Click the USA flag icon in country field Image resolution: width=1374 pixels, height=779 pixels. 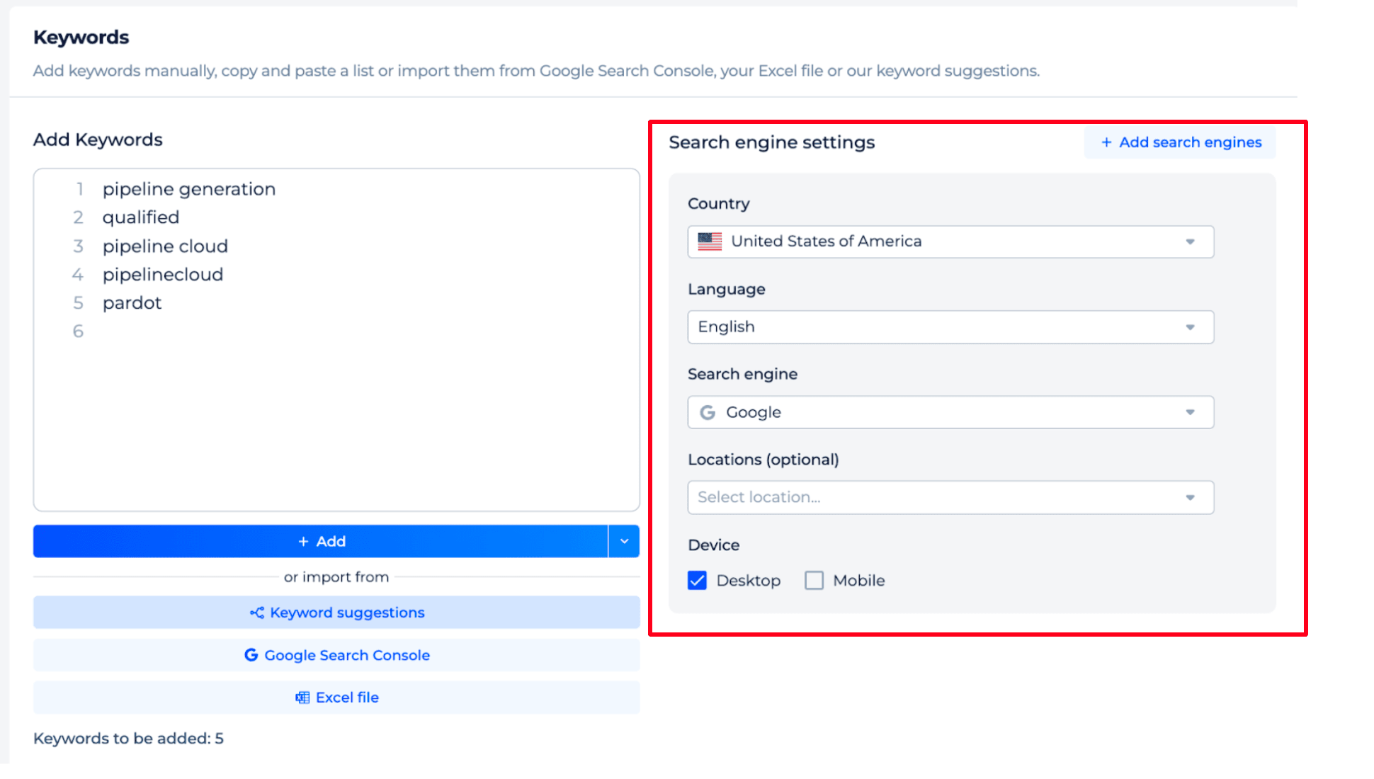pyautogui.click(x=710, y=241)
